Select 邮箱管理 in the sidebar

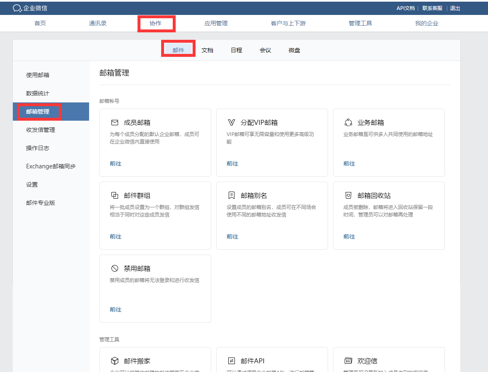[x=51, y=112]
